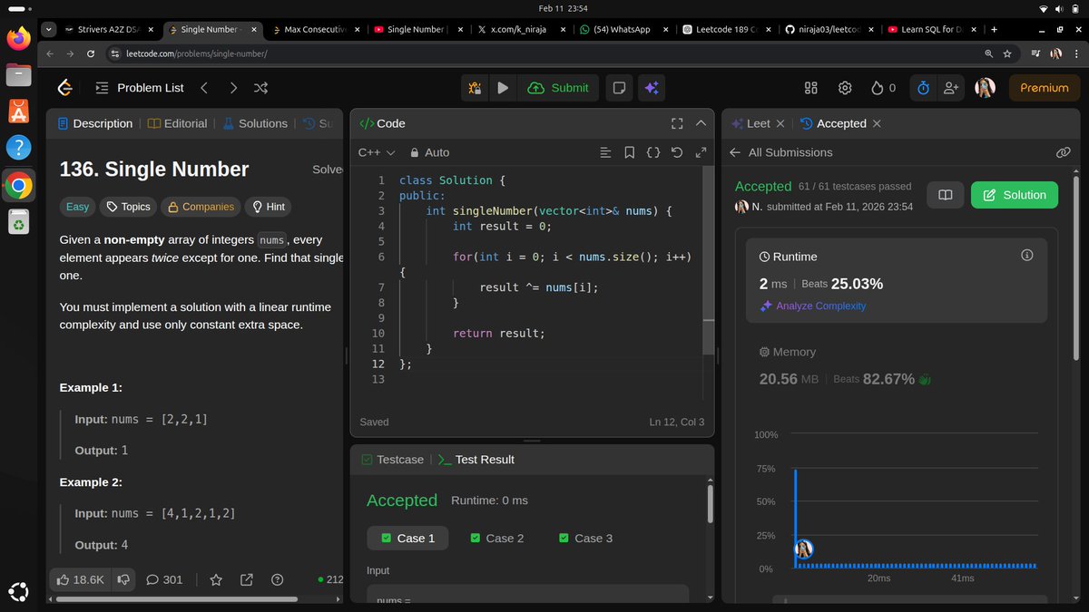Click Analyze Complexity
The height and width of the screenshot is (612, 1089).
(x=813, y=306)
